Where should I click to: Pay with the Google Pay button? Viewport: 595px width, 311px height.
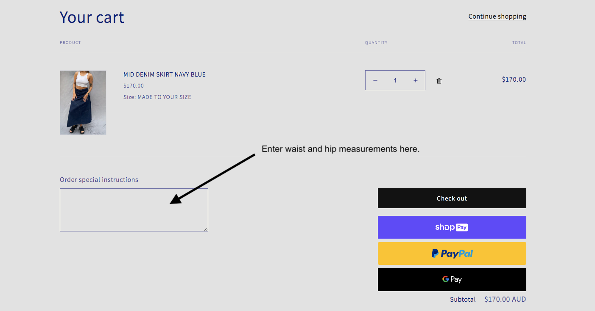452,279
